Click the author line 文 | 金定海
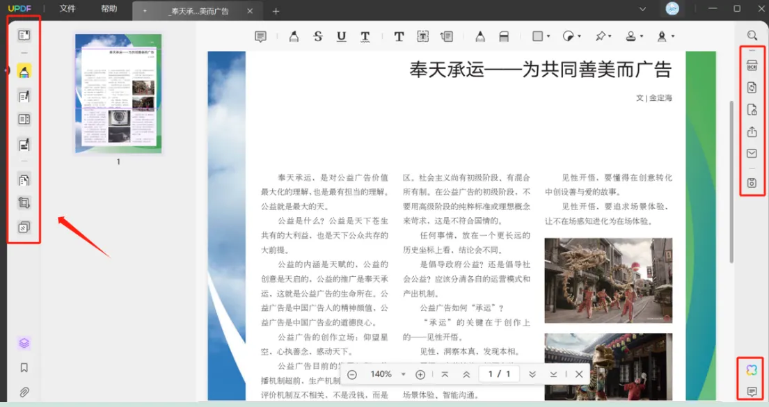769x407 pixels. [x=653, y=98]
